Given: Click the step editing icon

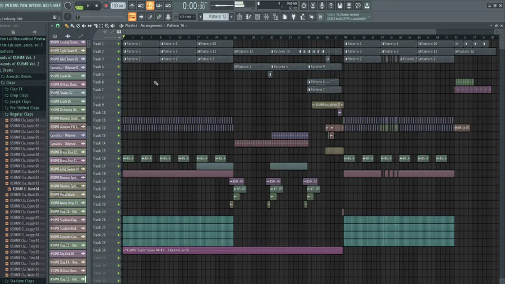Looking at the screenshot, I should pos(150,17).
